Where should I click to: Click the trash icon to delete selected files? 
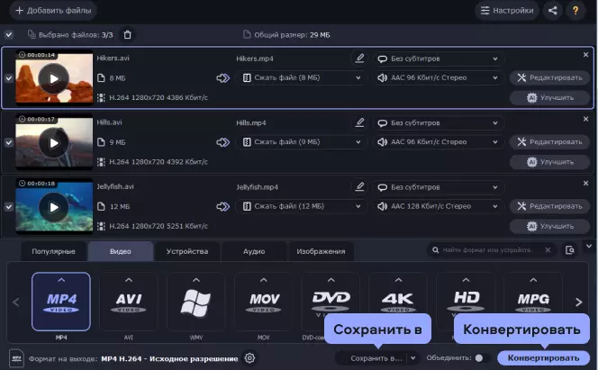tap(127, 35)
